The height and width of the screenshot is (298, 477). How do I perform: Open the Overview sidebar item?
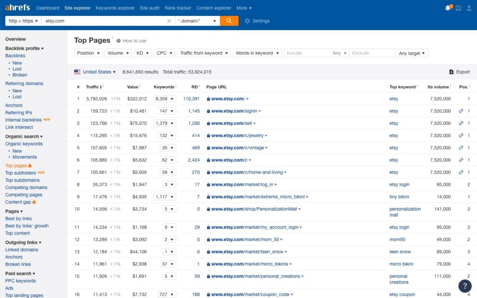pos(15,39)
